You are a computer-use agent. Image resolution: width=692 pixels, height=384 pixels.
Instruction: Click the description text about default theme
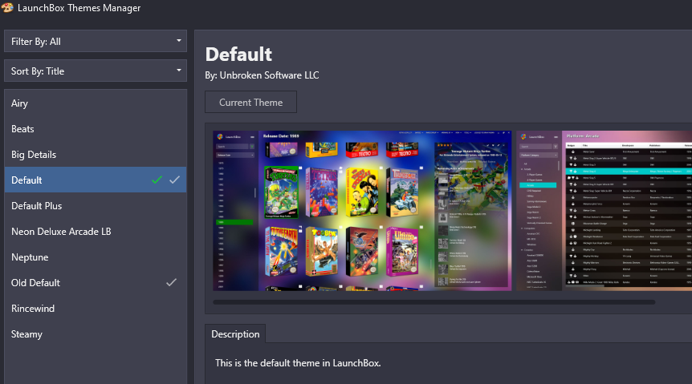(x=298, y=363)
